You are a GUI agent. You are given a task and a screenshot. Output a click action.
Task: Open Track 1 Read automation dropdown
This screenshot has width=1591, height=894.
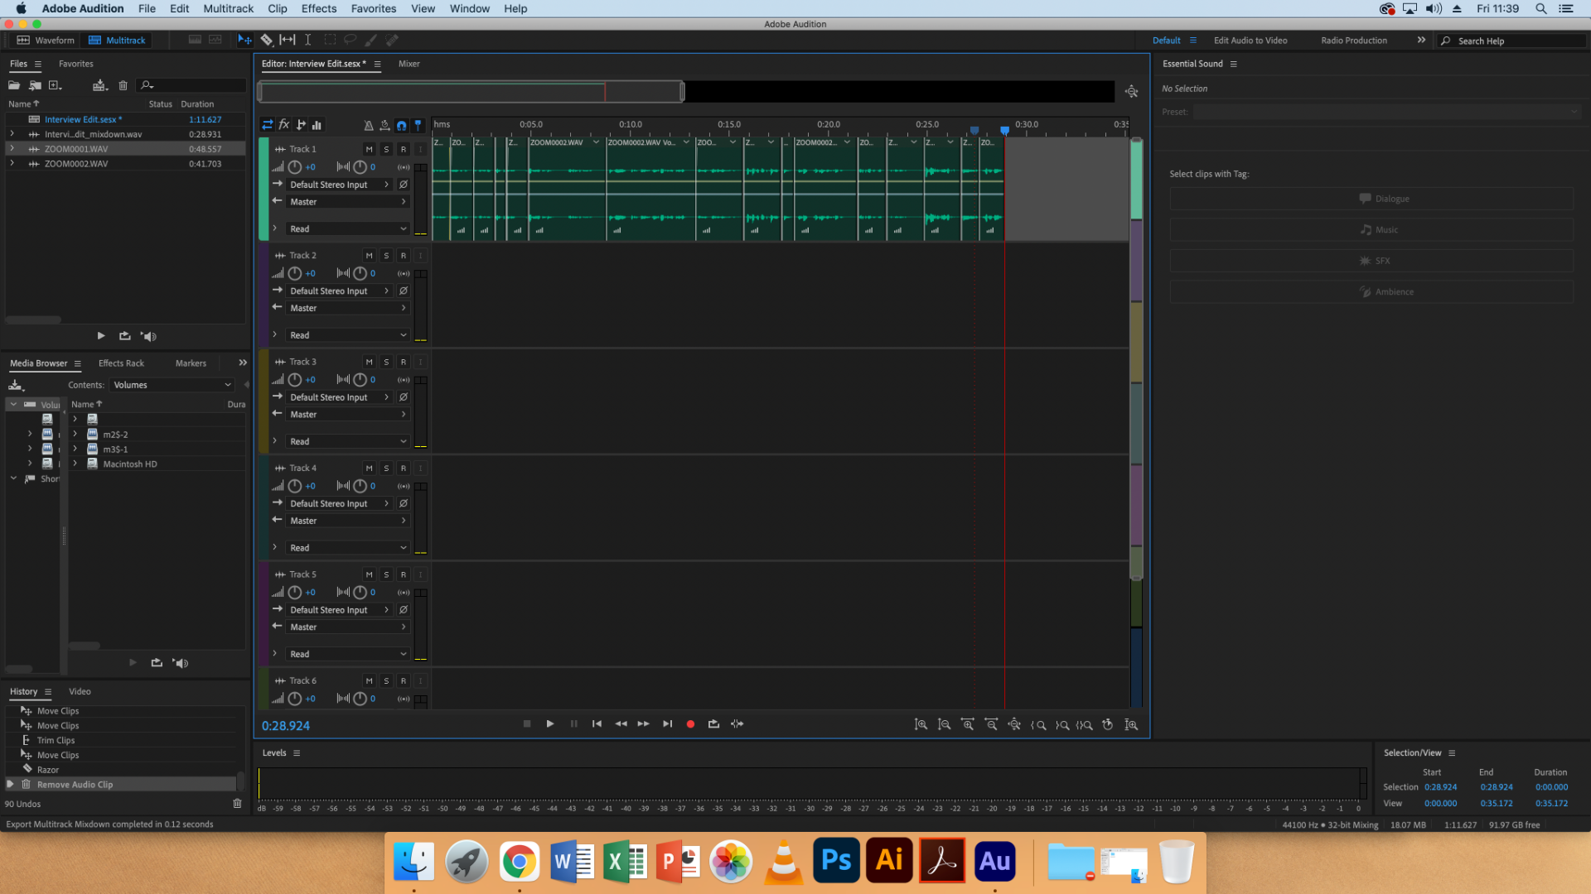click(347, 229)
